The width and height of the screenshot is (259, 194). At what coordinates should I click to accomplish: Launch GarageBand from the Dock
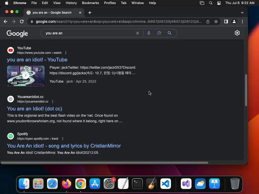(x=152, y=183)
